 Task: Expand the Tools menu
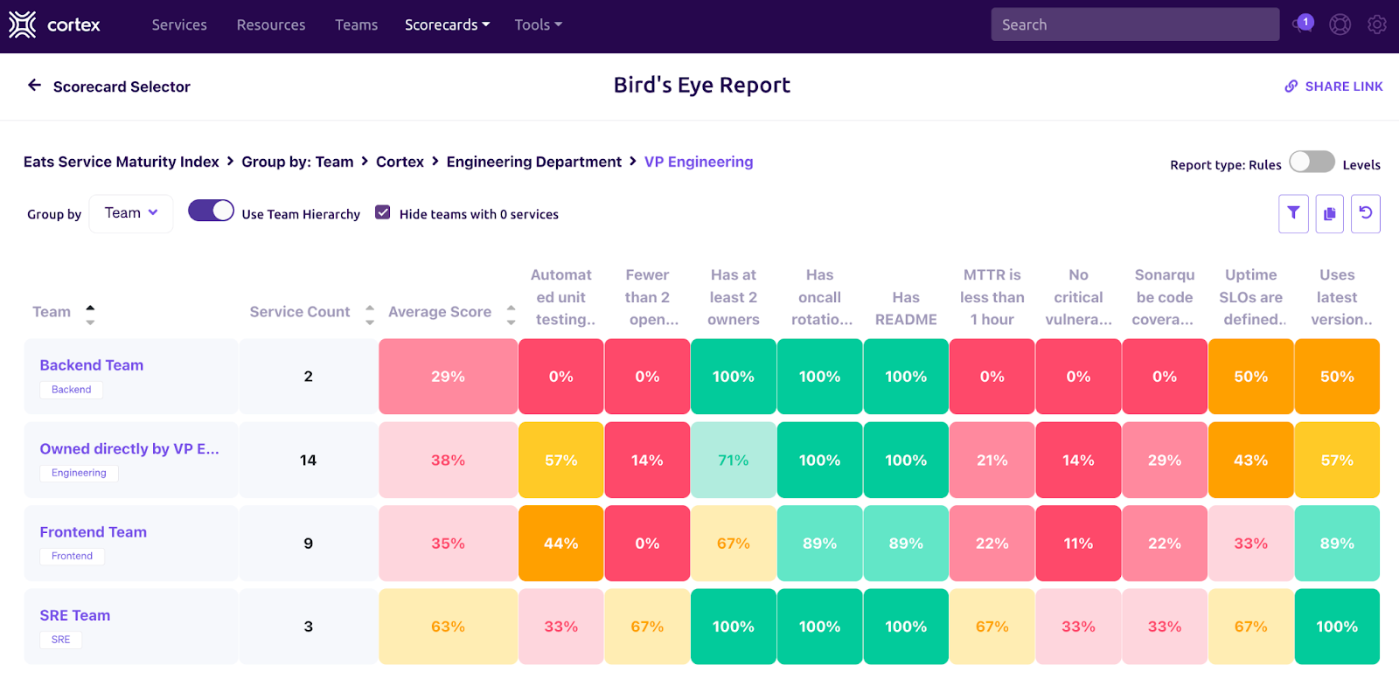coord(538,25)
